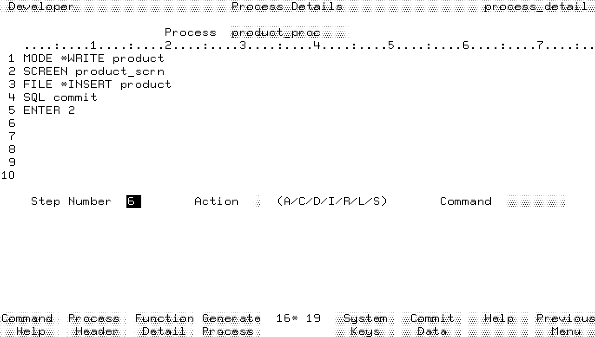Select step 1 MODE *WRITE product line
The width and height of the screenshot is (595, 337).
[x=93, y=58]
